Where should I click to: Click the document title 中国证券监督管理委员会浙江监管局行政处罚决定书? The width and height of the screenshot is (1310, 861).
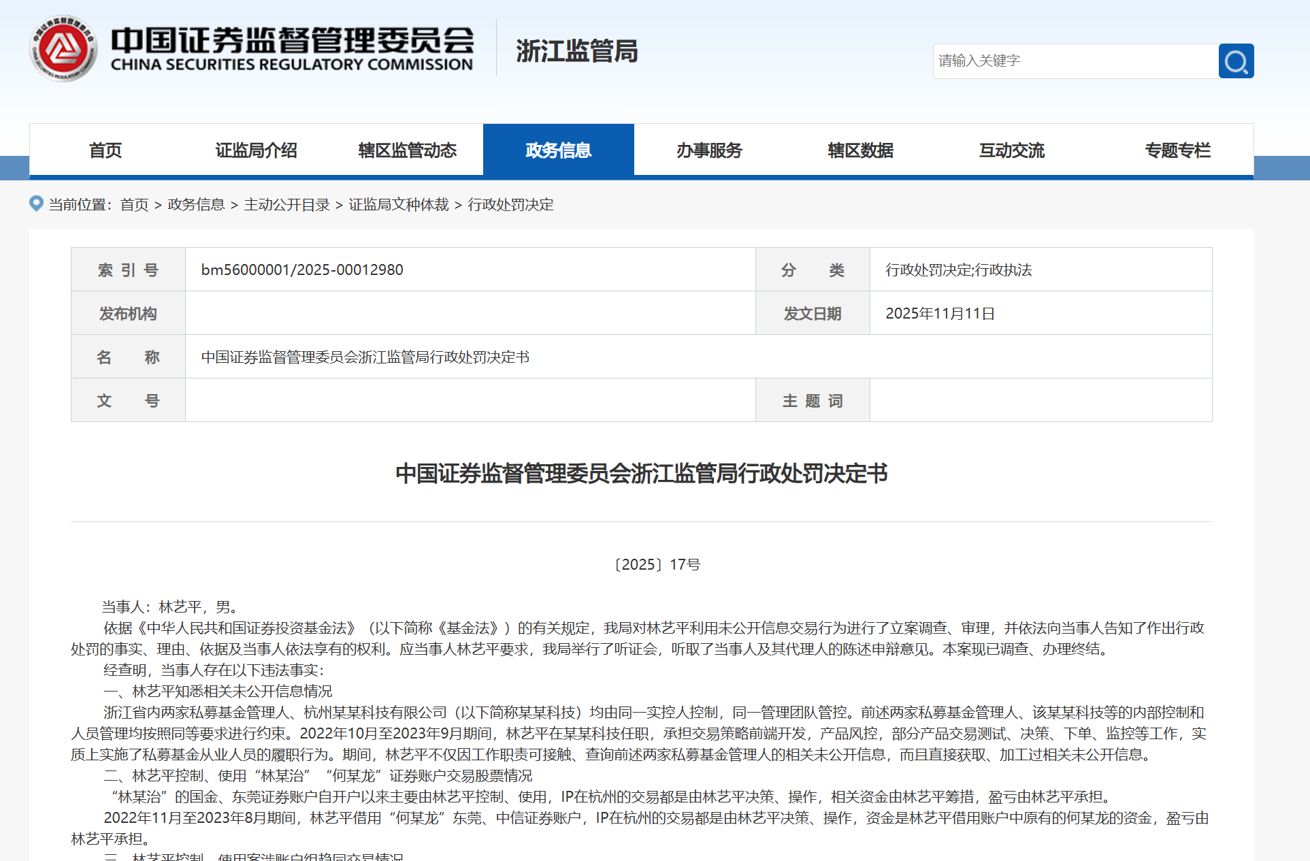[642, 475]
